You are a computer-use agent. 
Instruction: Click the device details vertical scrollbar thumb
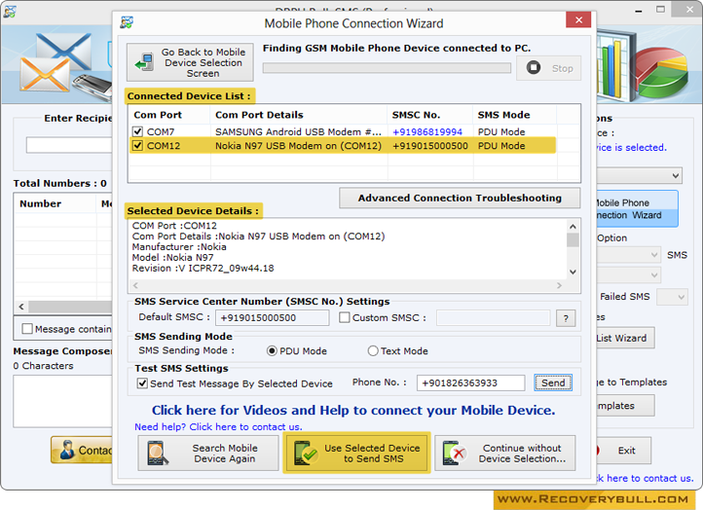(573, 240)
